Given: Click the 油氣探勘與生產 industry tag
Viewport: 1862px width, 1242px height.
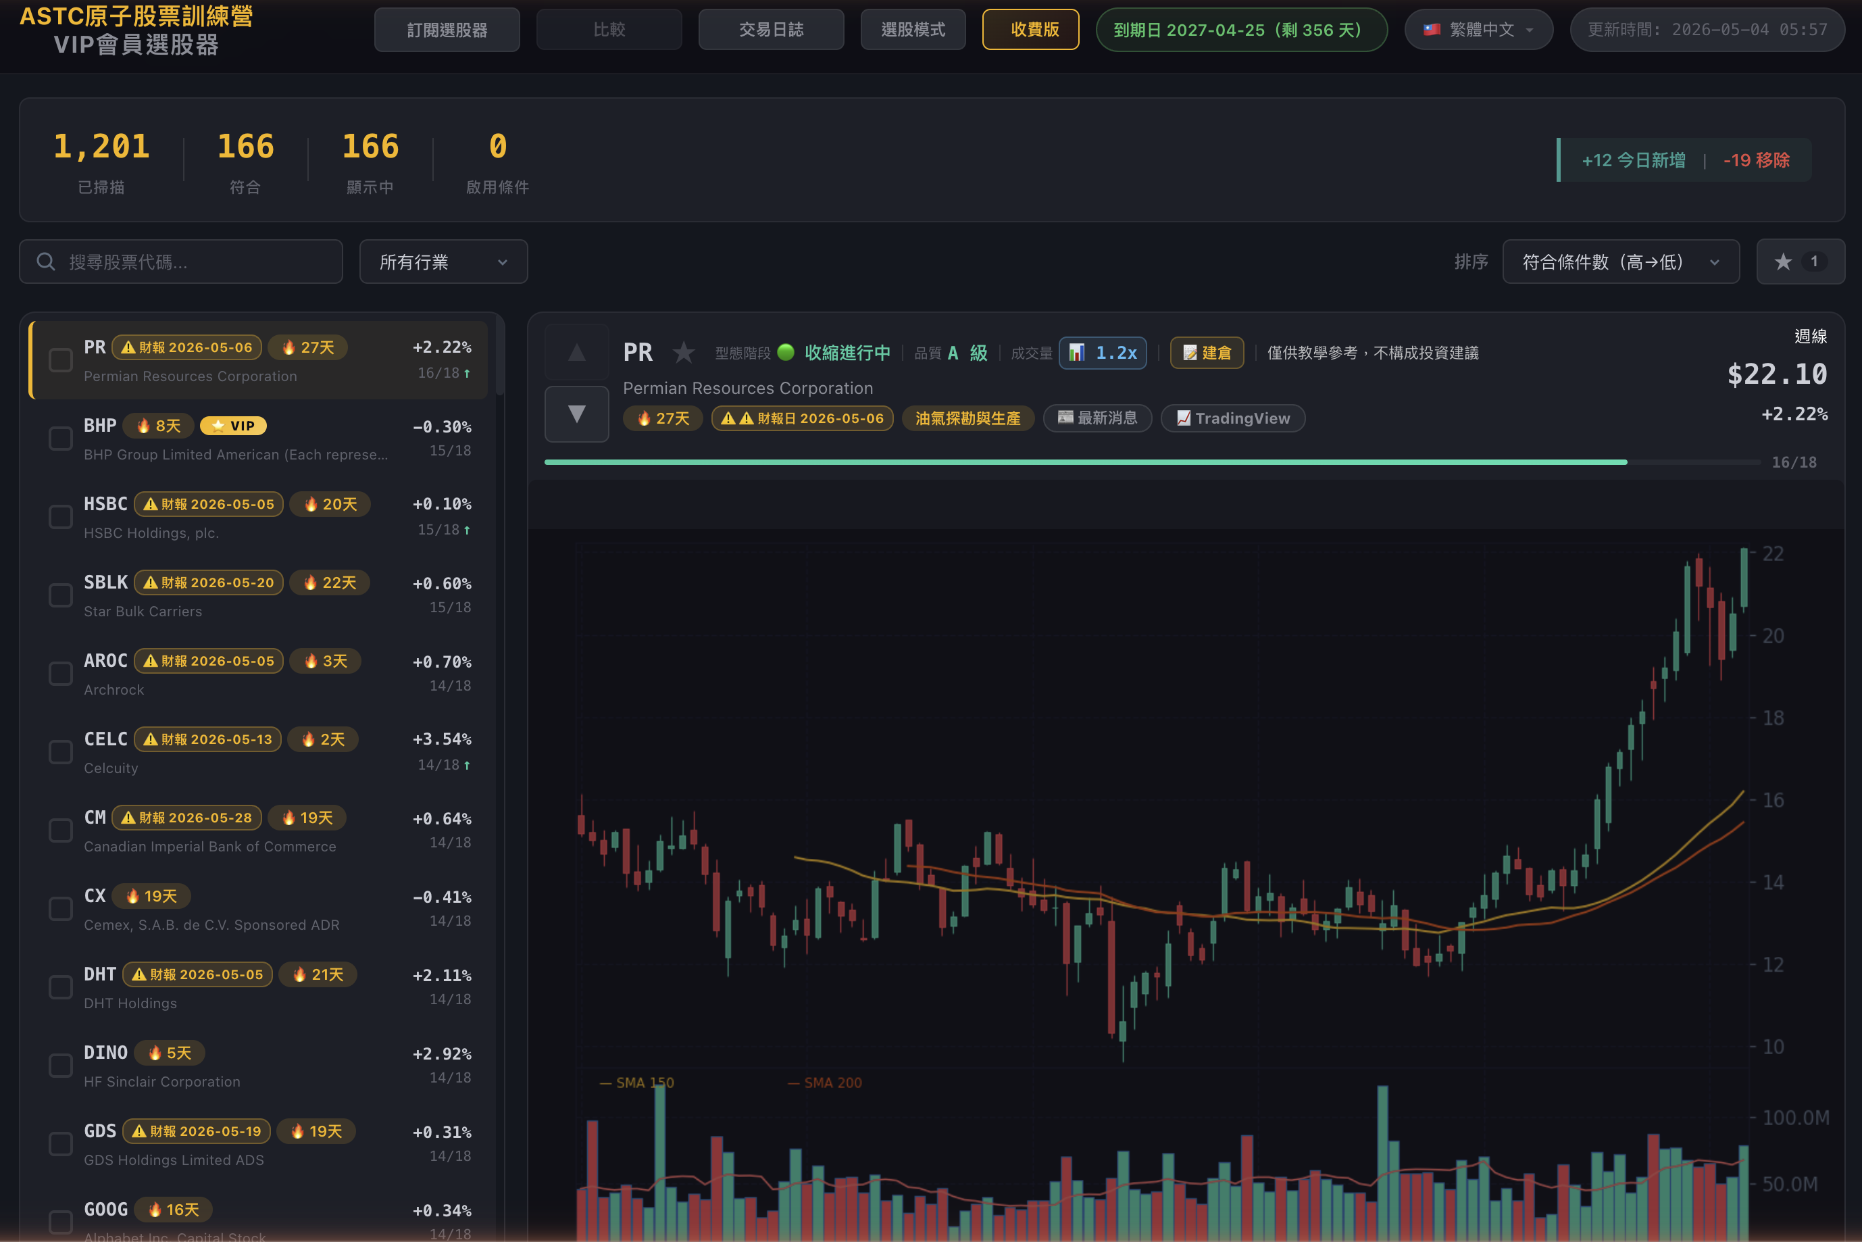Looking at the screenshot, I should click(x=968, y=418).
